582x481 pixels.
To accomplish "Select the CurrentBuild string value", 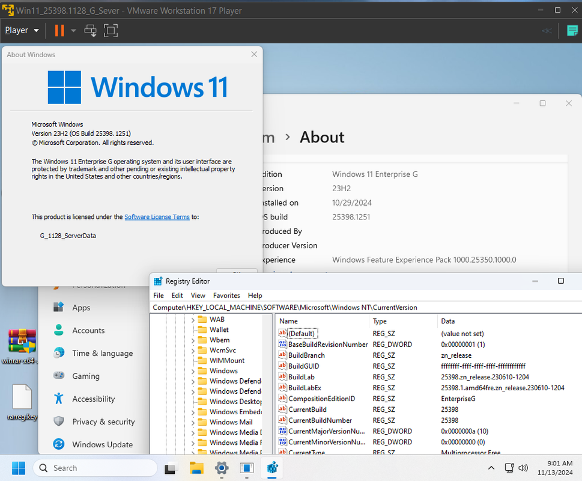I will 308,409.
